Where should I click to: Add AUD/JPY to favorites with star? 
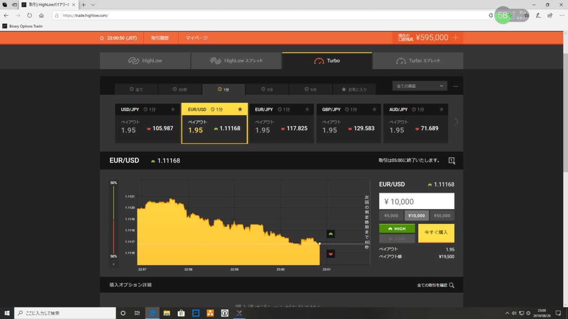[x=442, y=110]
